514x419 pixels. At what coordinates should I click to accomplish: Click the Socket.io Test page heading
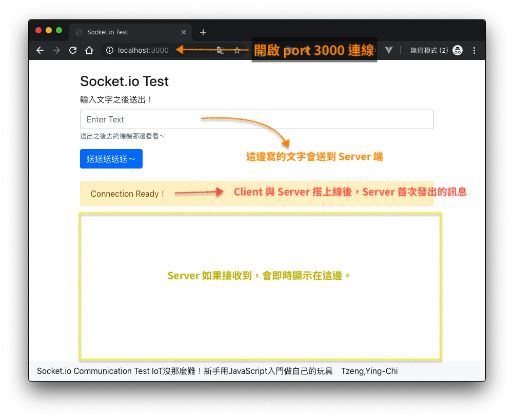(124, 81)
